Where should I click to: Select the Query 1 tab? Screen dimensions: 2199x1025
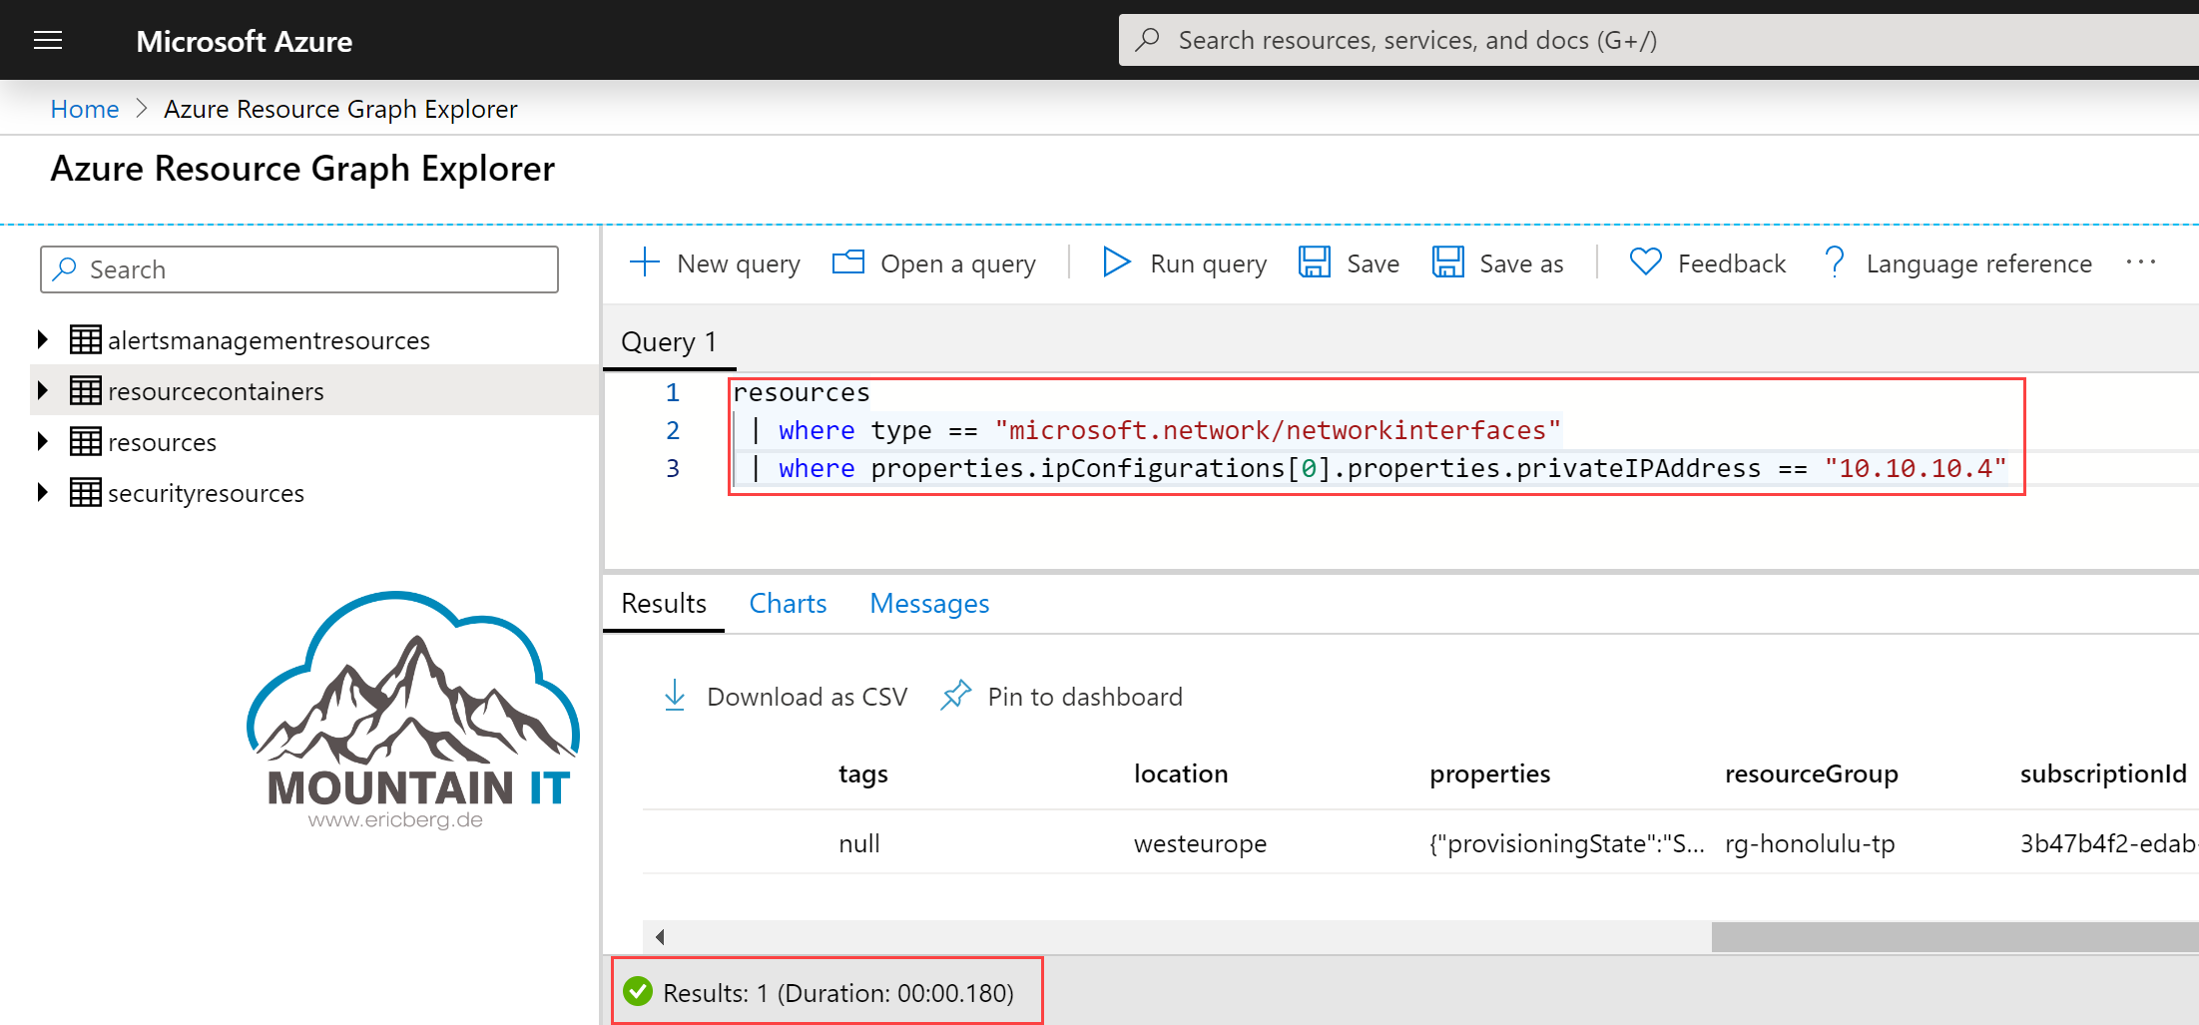tap(669, 342)
